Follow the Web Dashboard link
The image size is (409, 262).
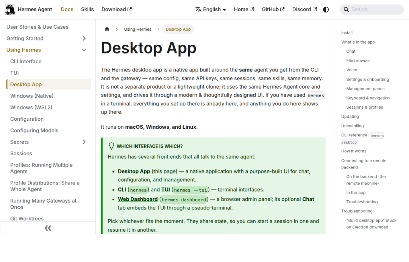pos(138,199)
